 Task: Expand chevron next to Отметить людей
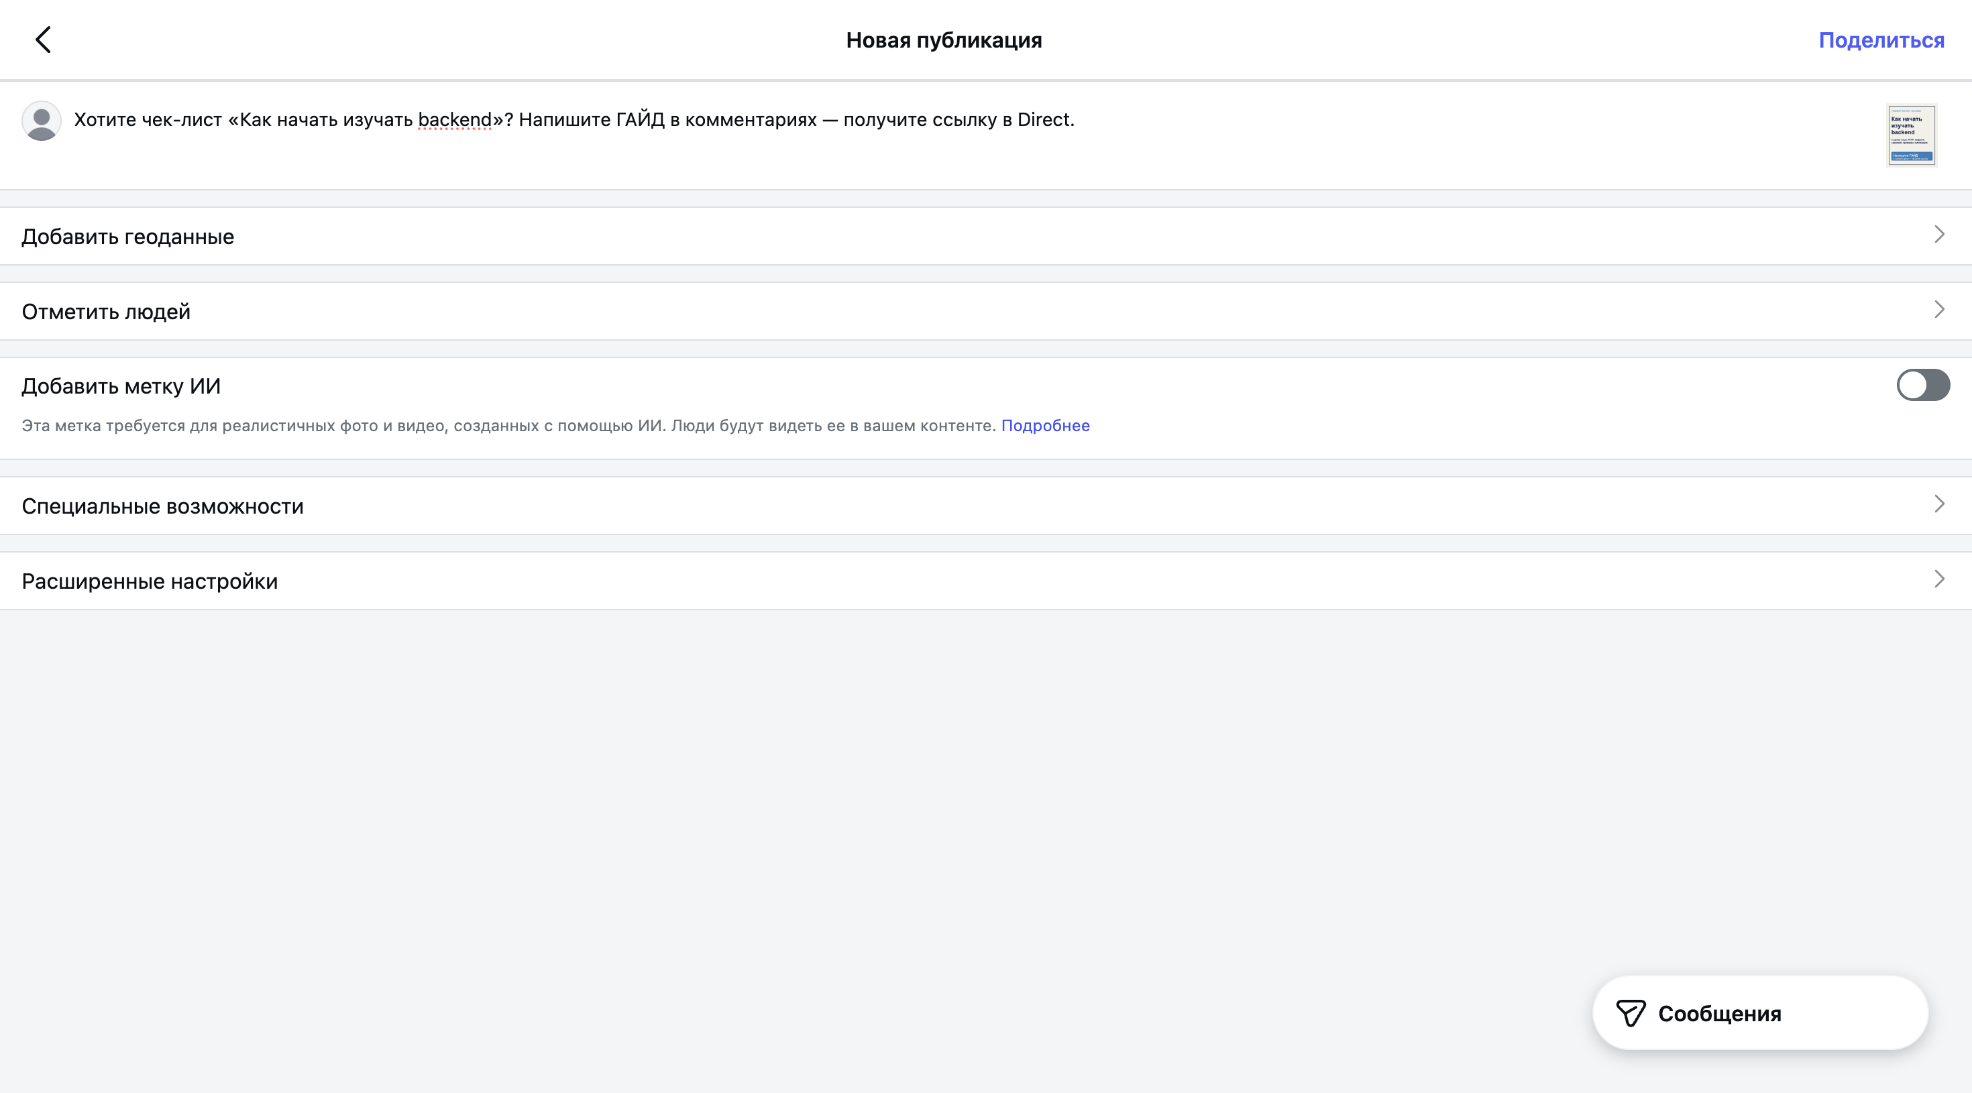tap(1939, 310)
